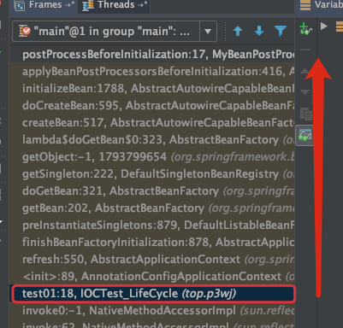Go to next frame with down arrow
Screen dimensions: 343x328
click(x=259, y=31)
